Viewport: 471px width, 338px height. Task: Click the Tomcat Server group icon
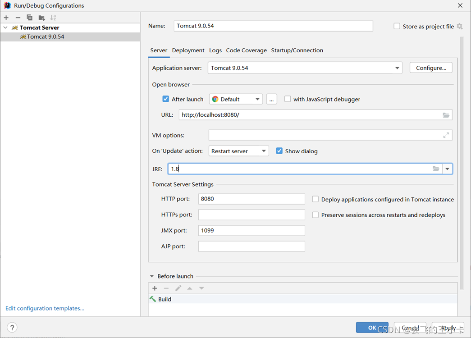[15, 27]
